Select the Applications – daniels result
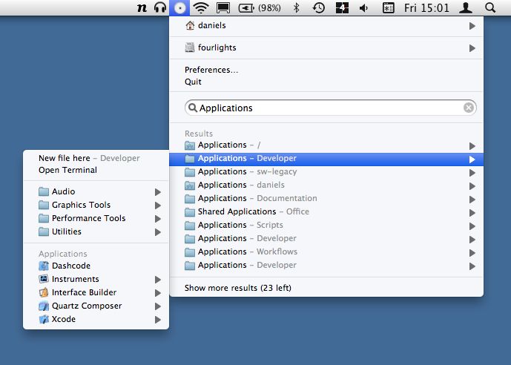The image size is (511, 365). tap(326, 185)
